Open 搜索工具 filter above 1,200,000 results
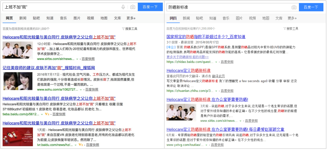The image size is (327, 150). click(x=291, y=29)
